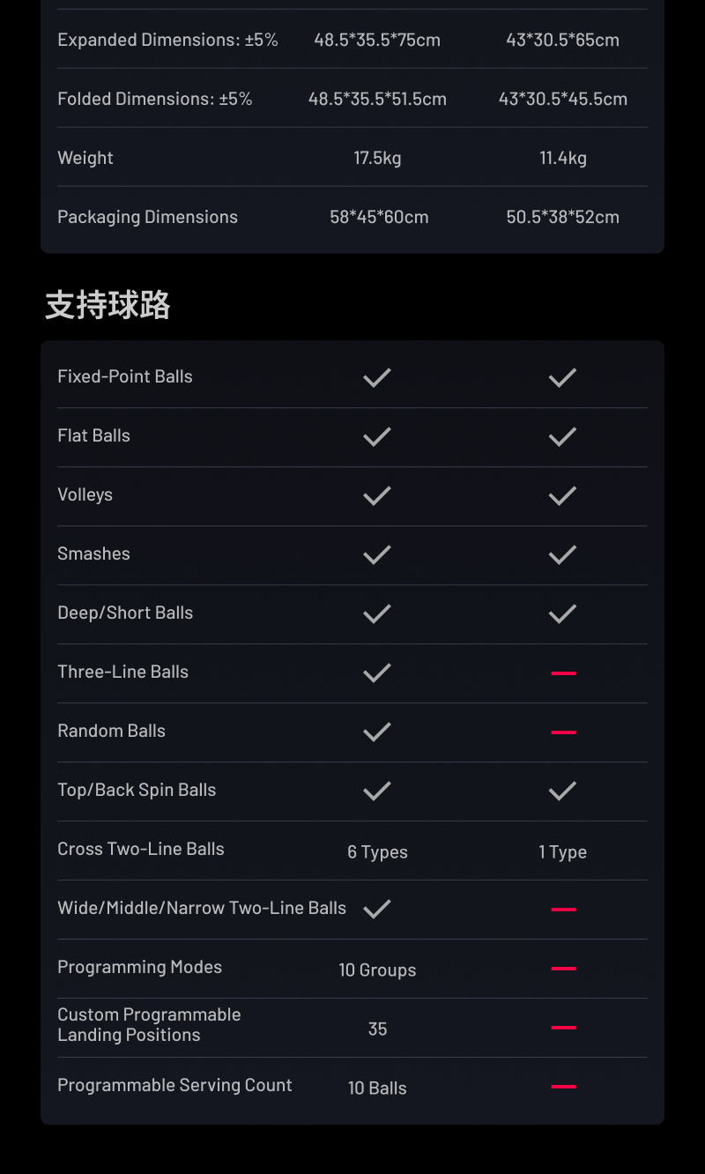Click the red dash in Custom Programmable Landing Positions row
This screenshot has height=1174, width=705.
tap(563, 1028)
